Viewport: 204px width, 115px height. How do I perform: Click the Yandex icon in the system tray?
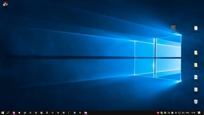tap(172, 113)
